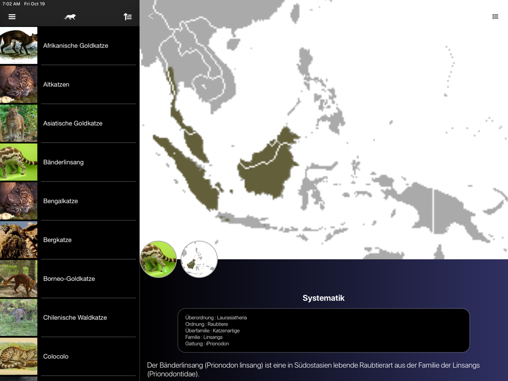Select Afrikanische Goldkatze entry
508x381 pixels.
[x=70, y=46]
